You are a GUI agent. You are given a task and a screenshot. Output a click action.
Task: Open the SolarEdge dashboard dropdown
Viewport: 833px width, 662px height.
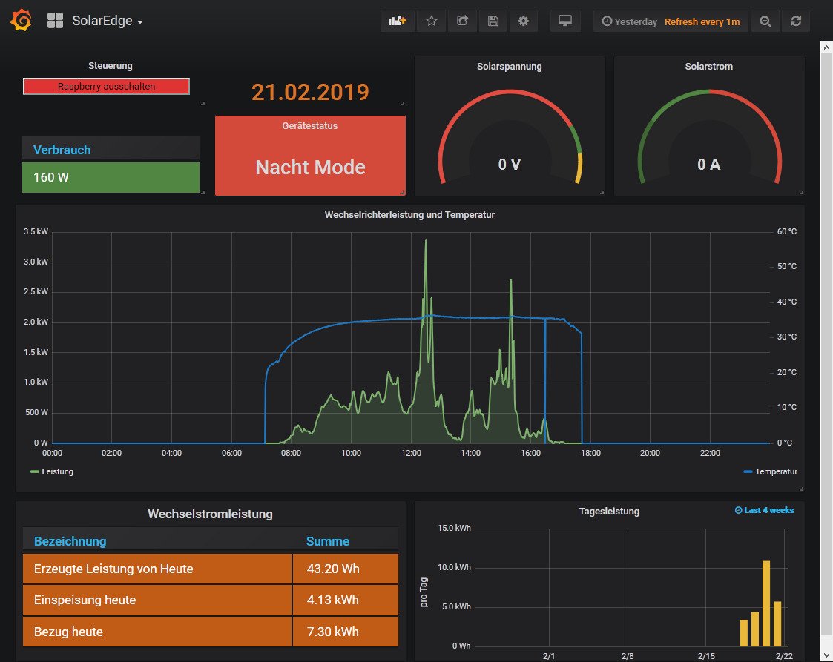[107, 21]
